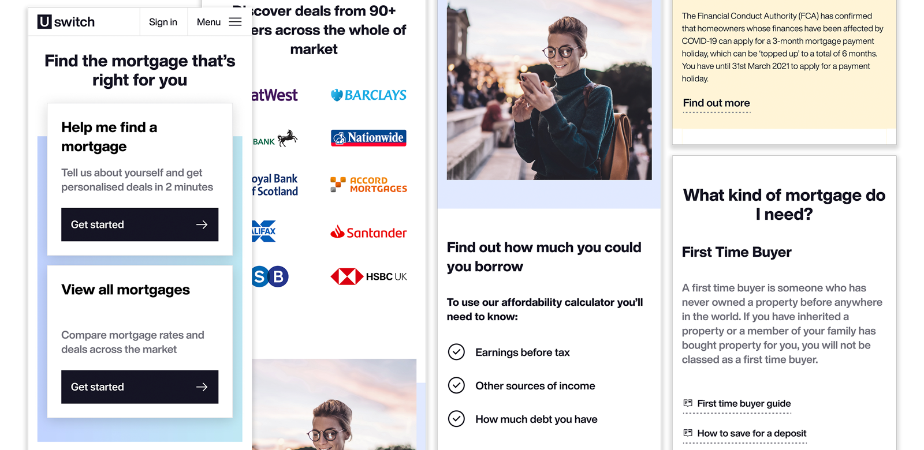Click the Halifax logo
Screen dimensions: 924x450
point(264,231)
